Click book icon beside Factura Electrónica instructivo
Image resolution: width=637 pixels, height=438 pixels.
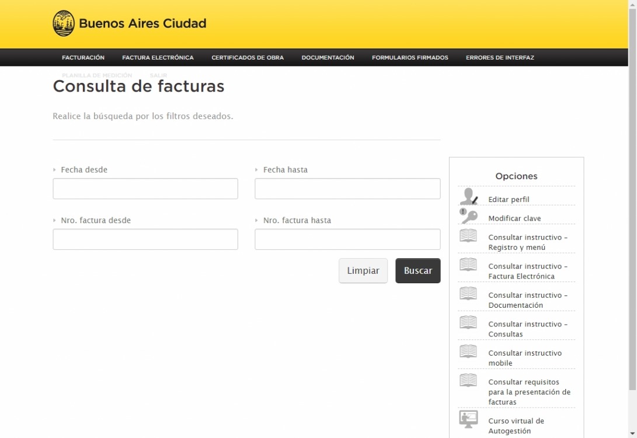[x=468, y=265]
